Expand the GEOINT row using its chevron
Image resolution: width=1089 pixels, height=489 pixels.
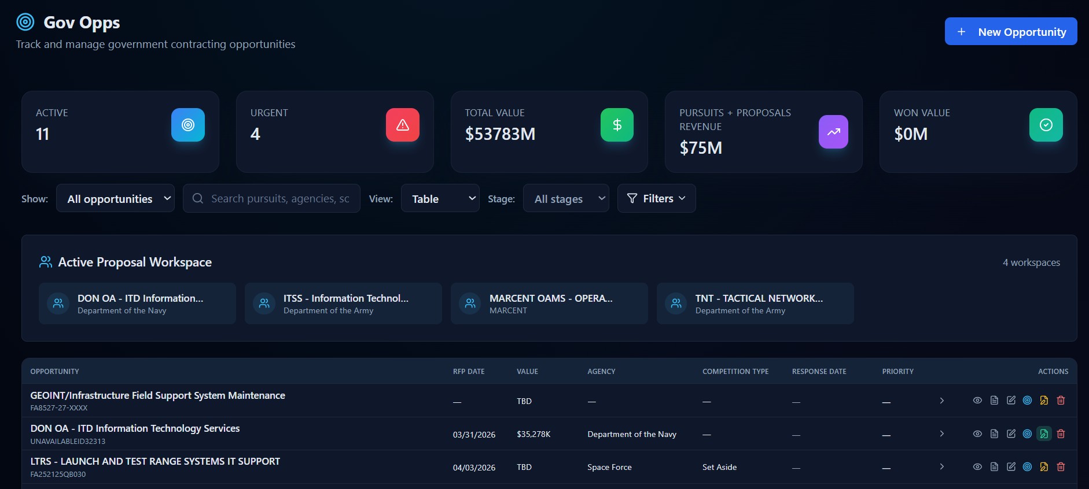[941, 401]
